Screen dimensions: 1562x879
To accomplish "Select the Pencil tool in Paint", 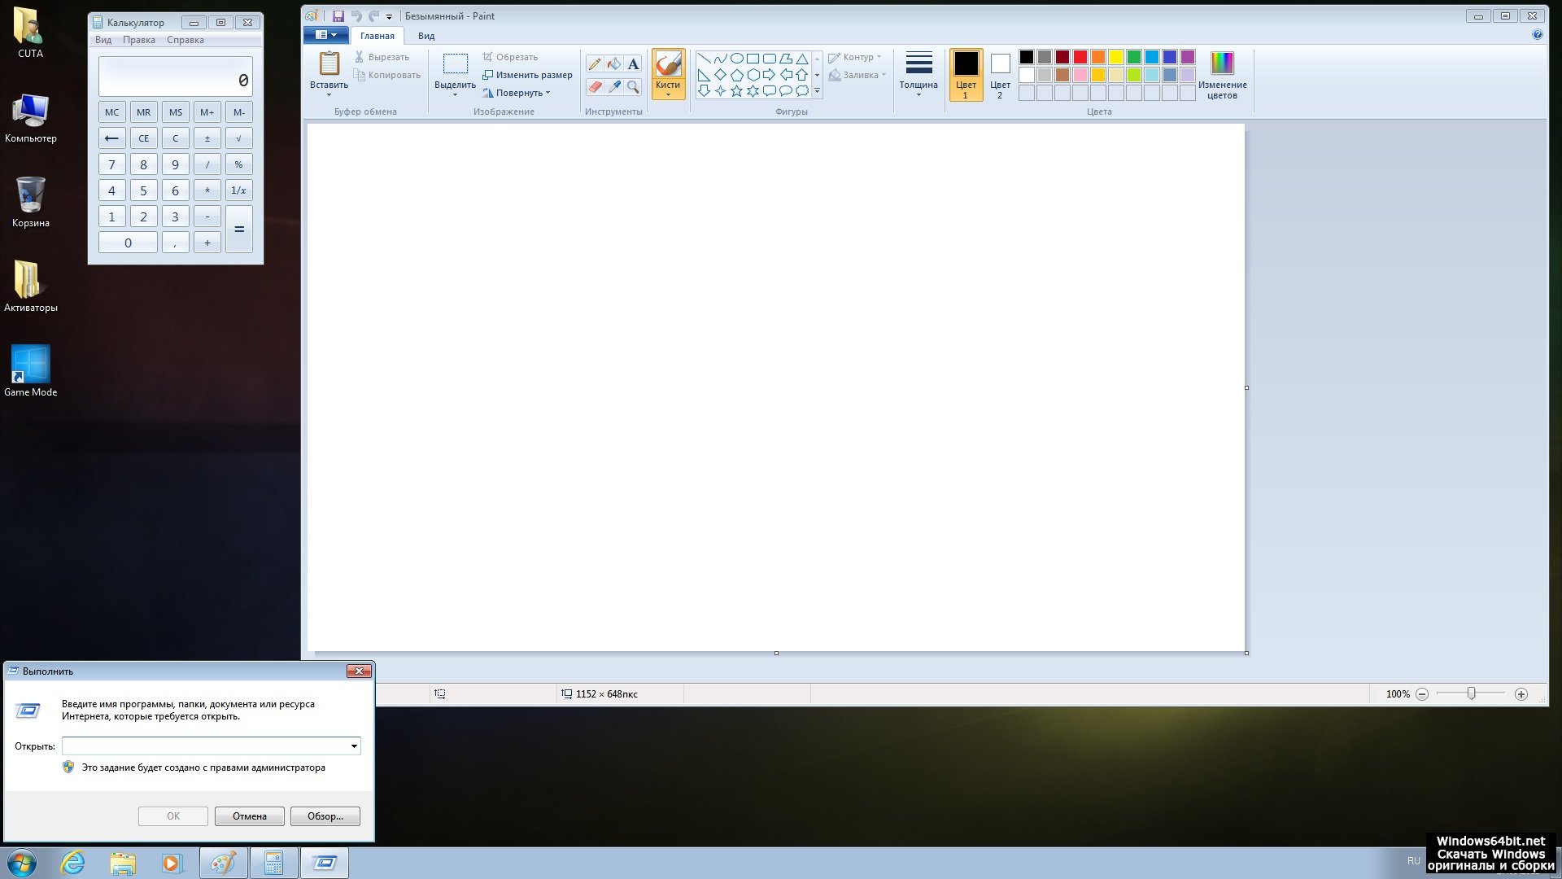I will [595, 63].
